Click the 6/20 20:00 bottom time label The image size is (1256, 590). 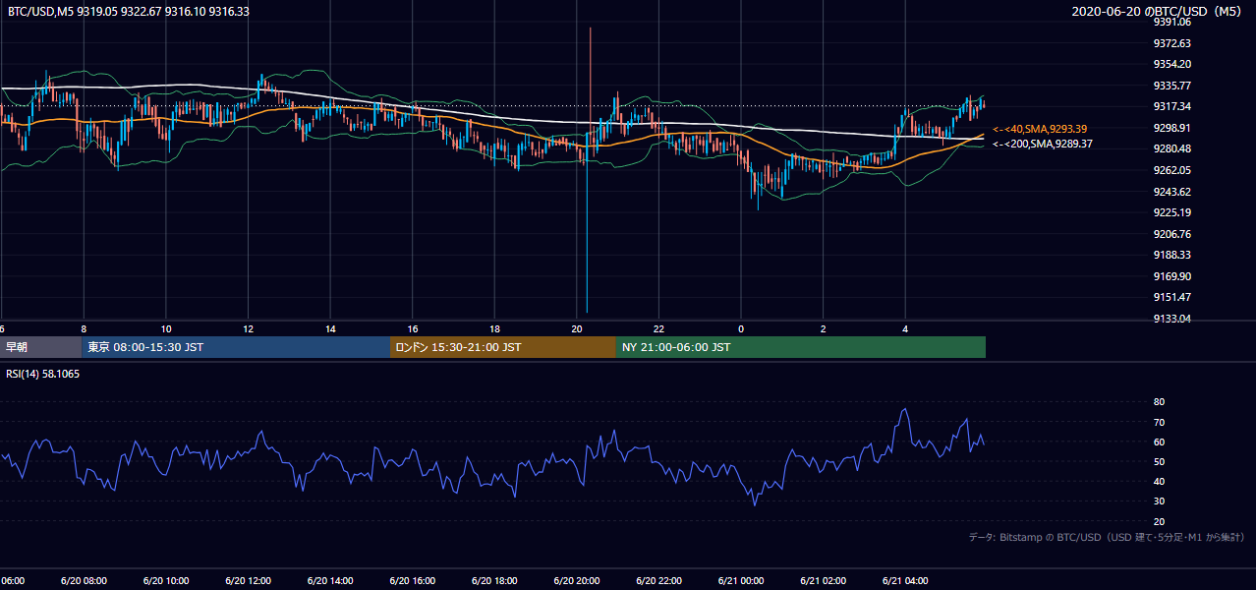point(577,581)
